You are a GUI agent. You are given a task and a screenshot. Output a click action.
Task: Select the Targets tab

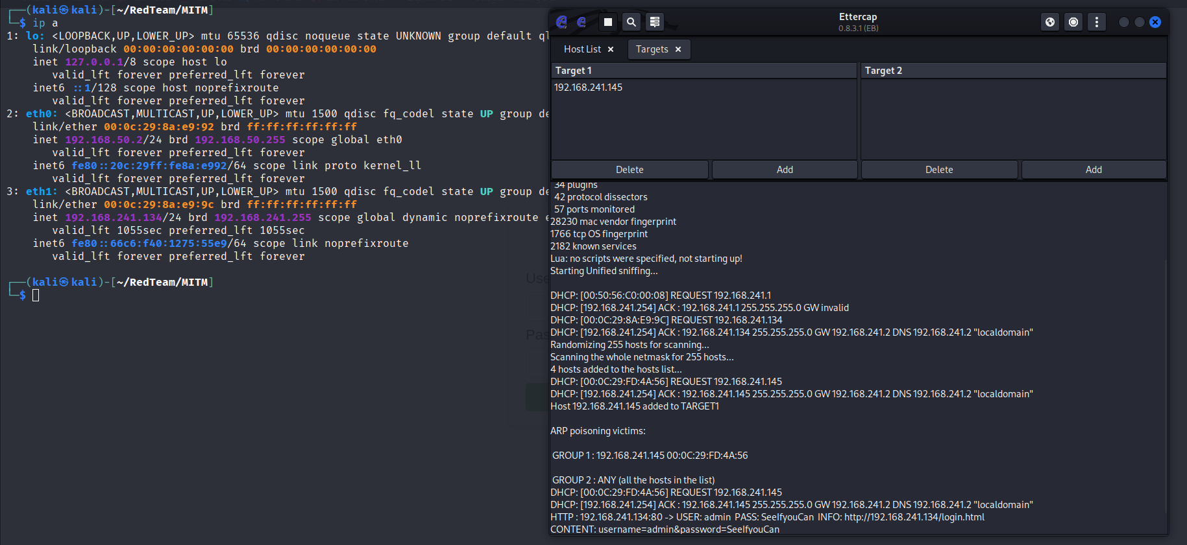tap(652, 49)
